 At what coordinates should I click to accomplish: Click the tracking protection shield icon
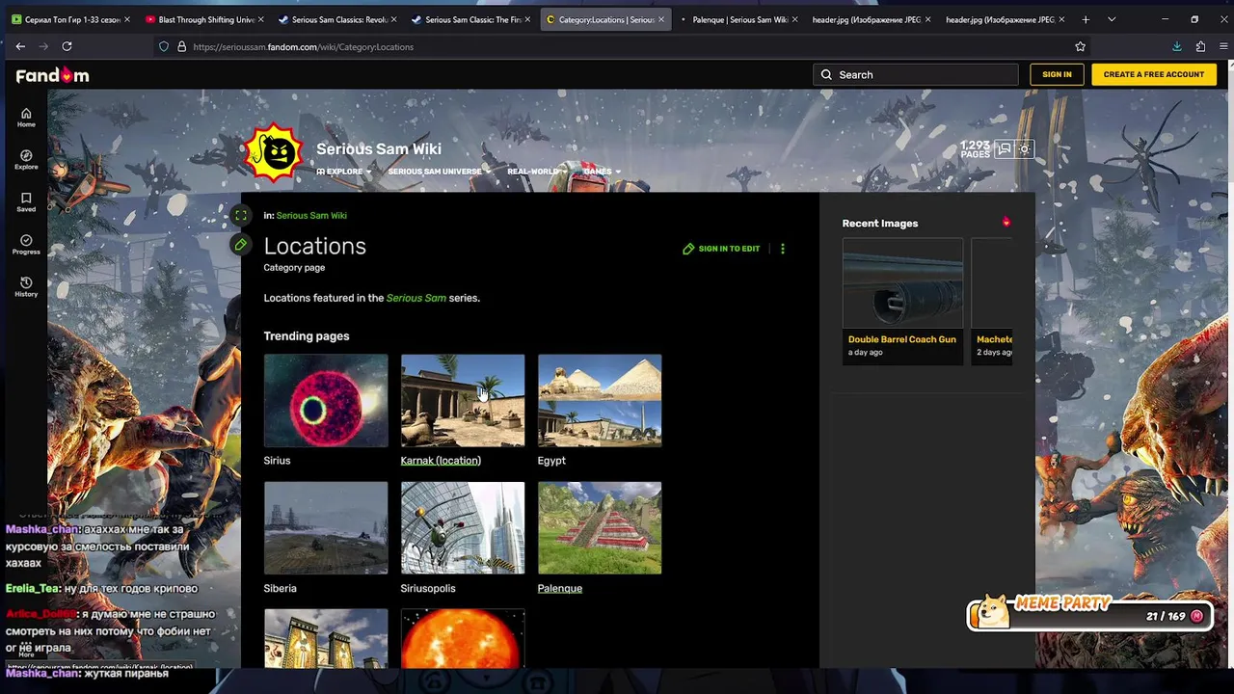coord(164,46)
